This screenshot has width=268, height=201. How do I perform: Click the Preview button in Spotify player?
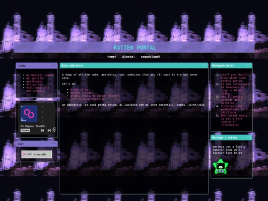click(25, 130)
